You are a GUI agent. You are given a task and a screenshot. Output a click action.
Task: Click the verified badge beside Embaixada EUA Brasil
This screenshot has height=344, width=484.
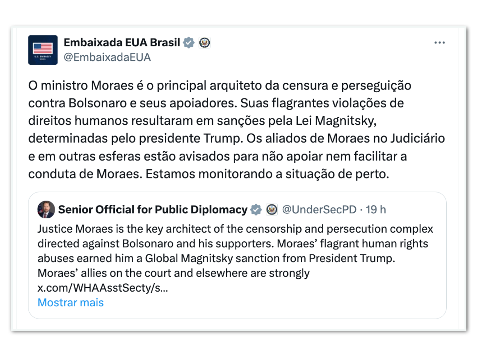tap(189, 43)
